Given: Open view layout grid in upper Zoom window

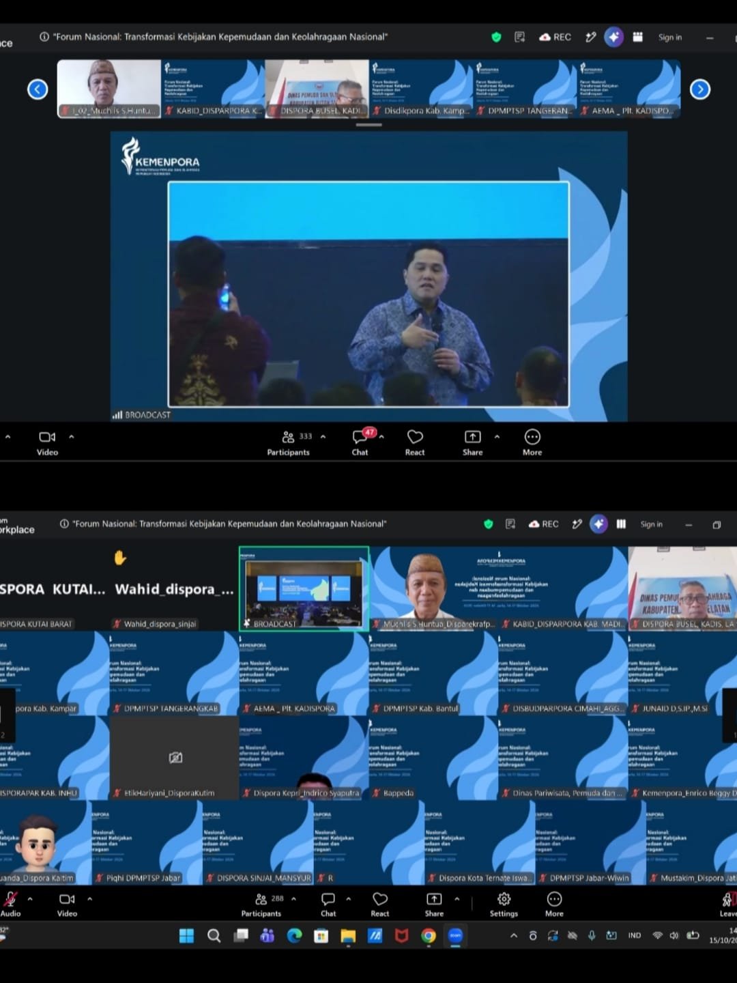Looking at the screenshot, I should coord(638,37).
